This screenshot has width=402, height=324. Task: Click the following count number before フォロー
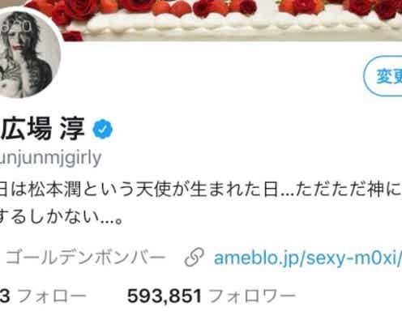[5, 296]
